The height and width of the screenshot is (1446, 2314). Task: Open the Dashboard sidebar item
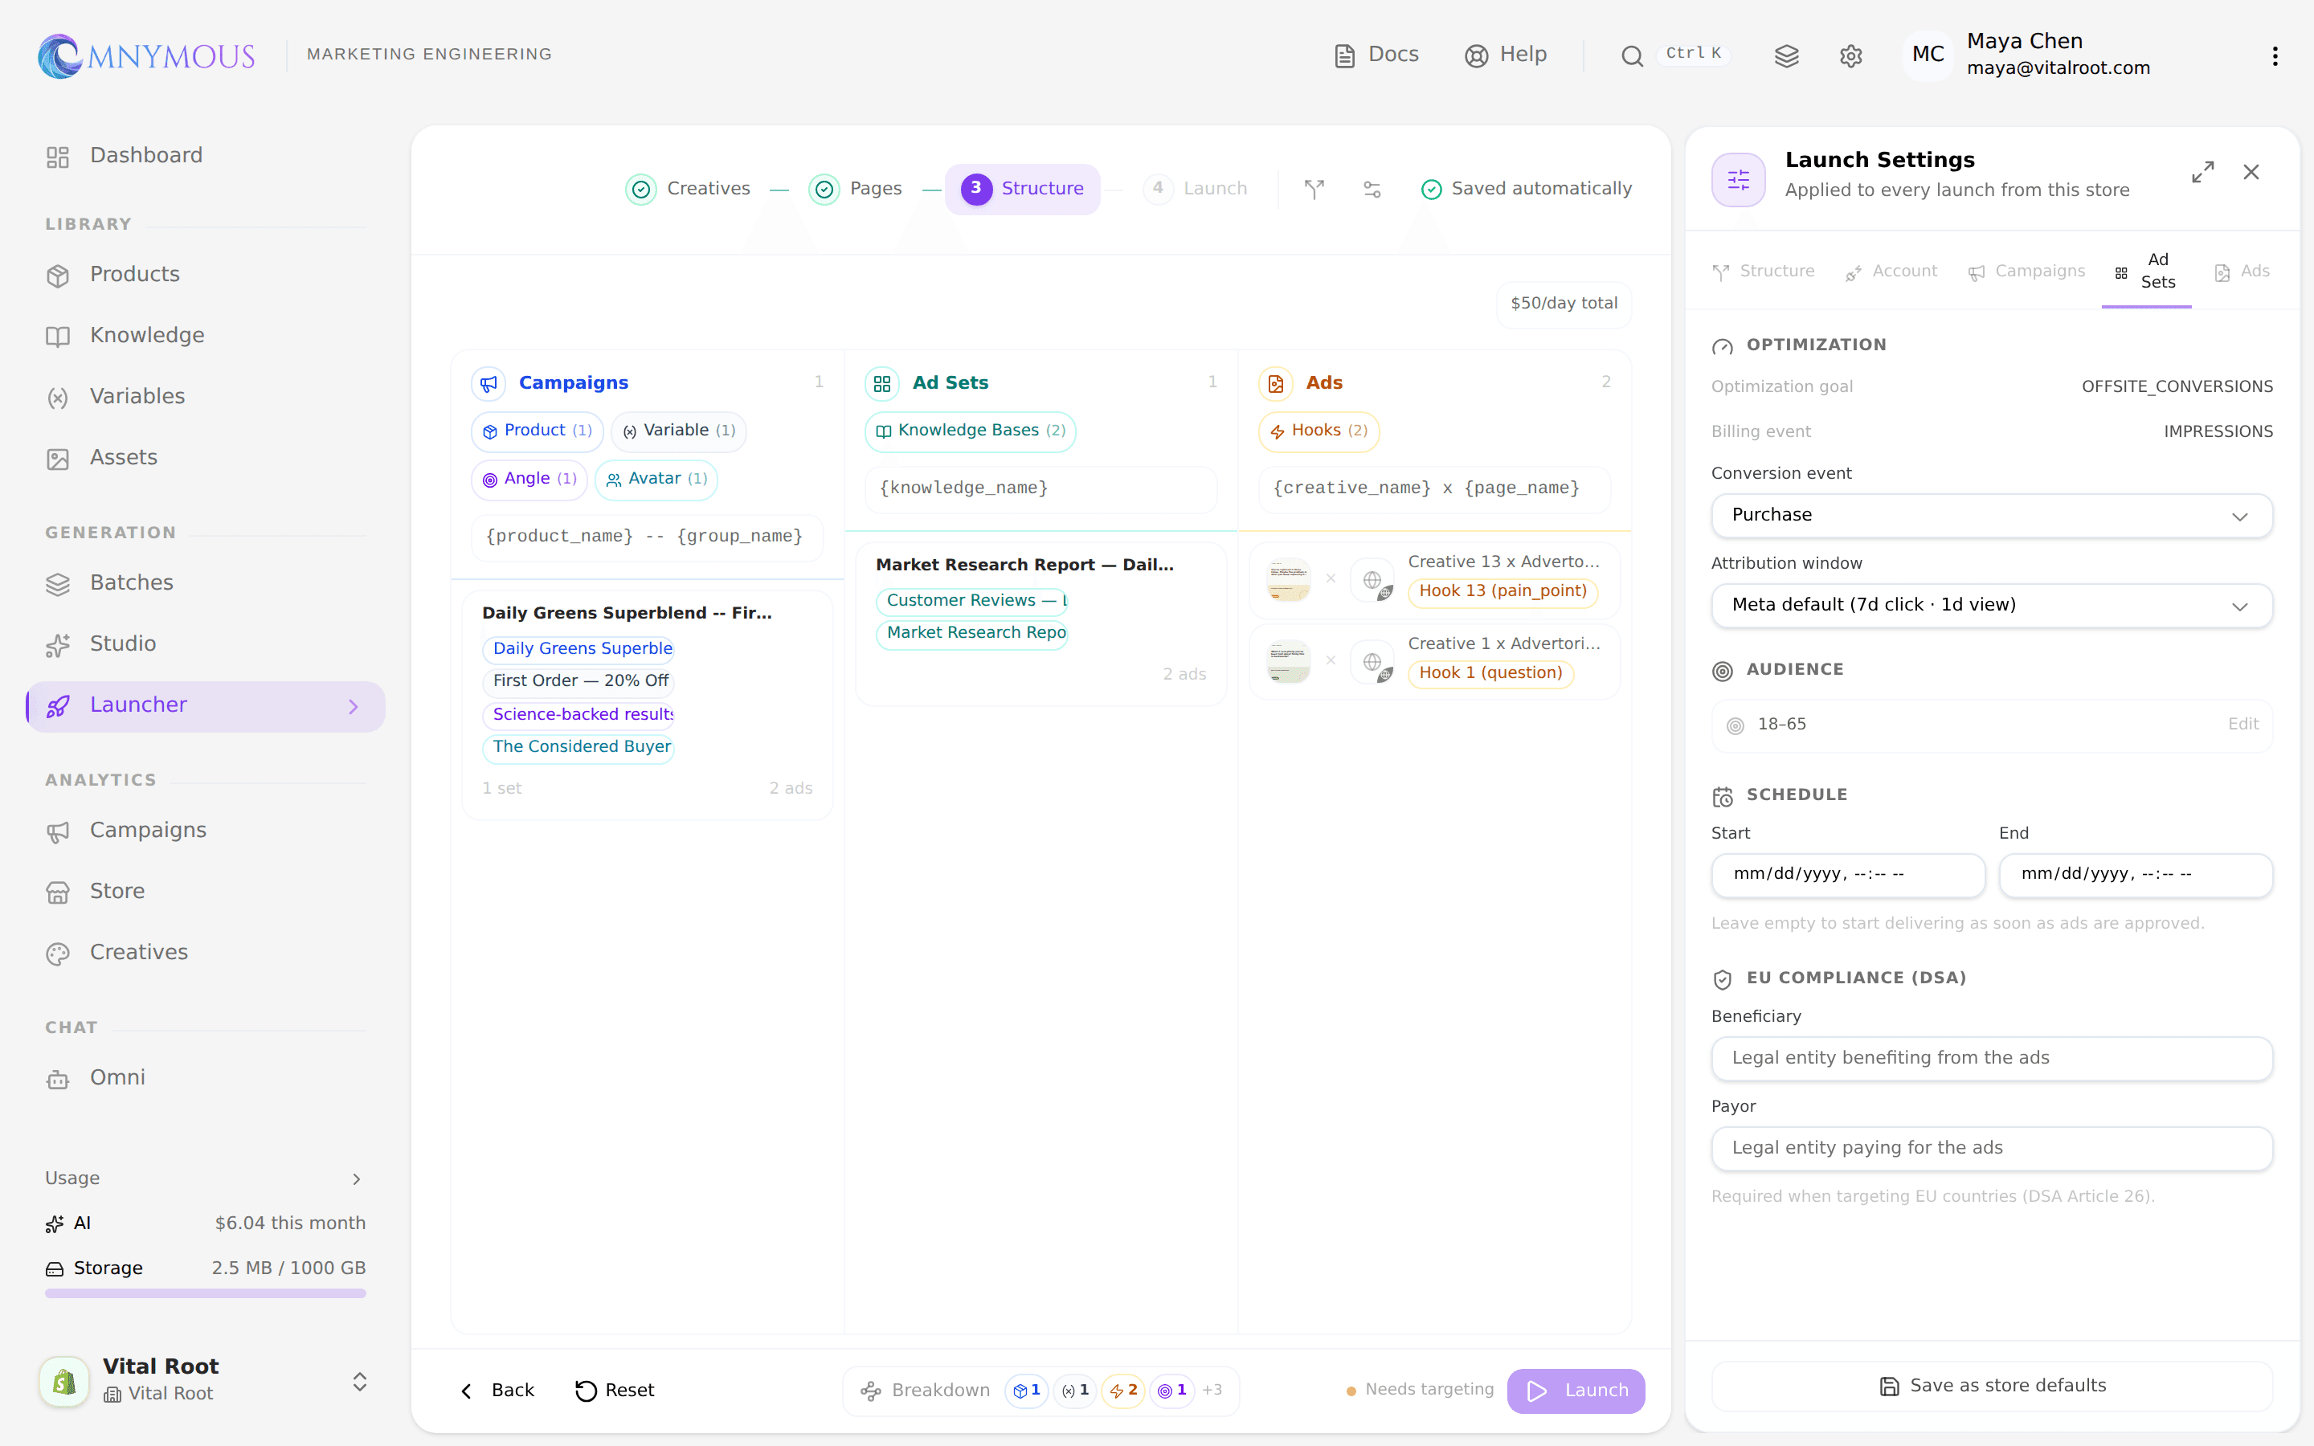pyautogui.click(x=206, y=156)
